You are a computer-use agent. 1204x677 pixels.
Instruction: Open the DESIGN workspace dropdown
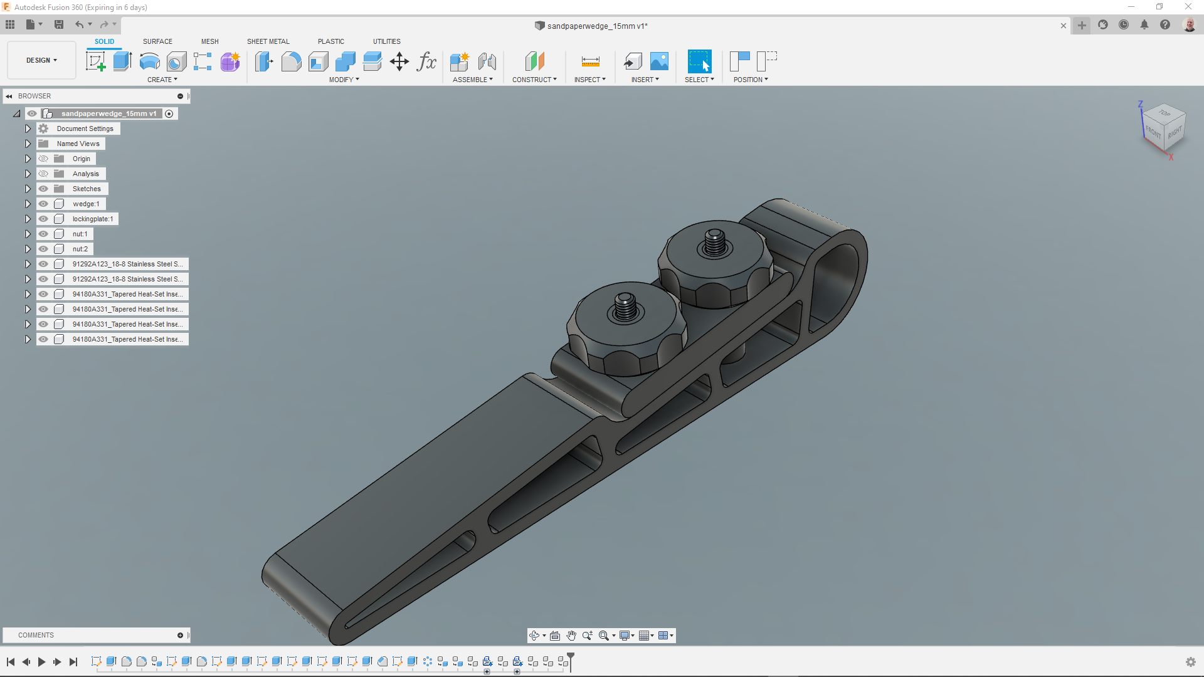(41, 60)
